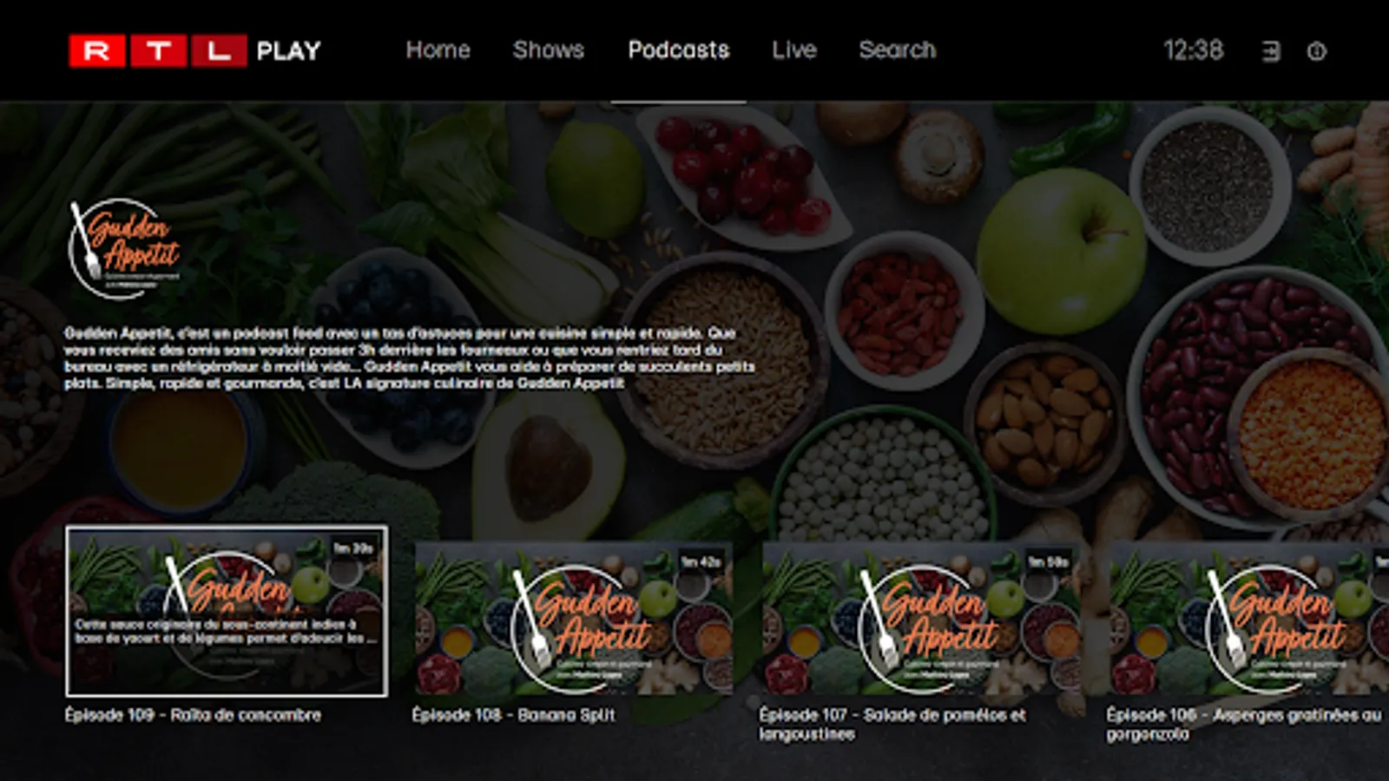Switch to the Shows tab
The image size is (1389, 781).
[x=549, y=50]
